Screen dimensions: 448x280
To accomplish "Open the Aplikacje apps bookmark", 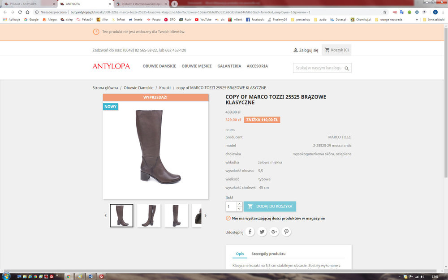I will (x=12, y=19).
